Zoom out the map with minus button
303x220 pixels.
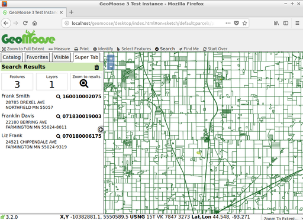(111, 66)
